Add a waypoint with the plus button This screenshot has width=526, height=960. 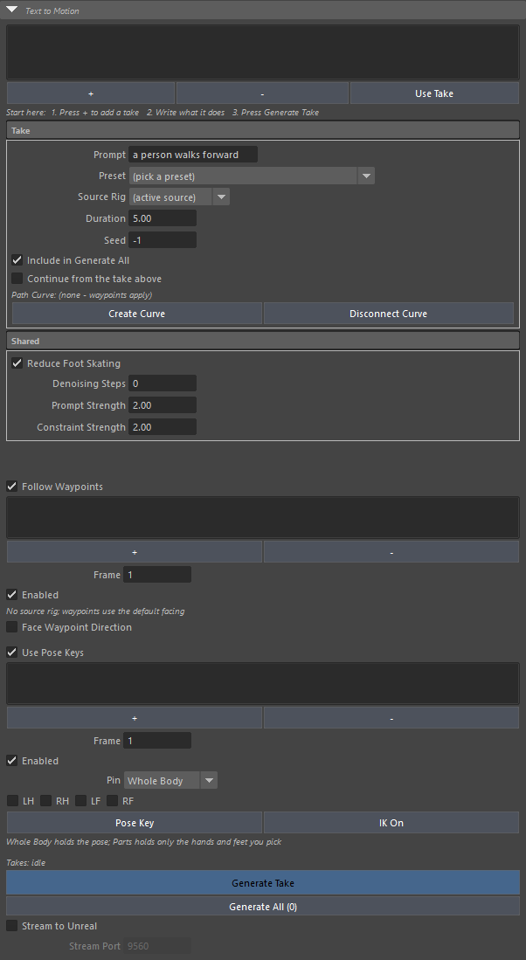(134, 552)
